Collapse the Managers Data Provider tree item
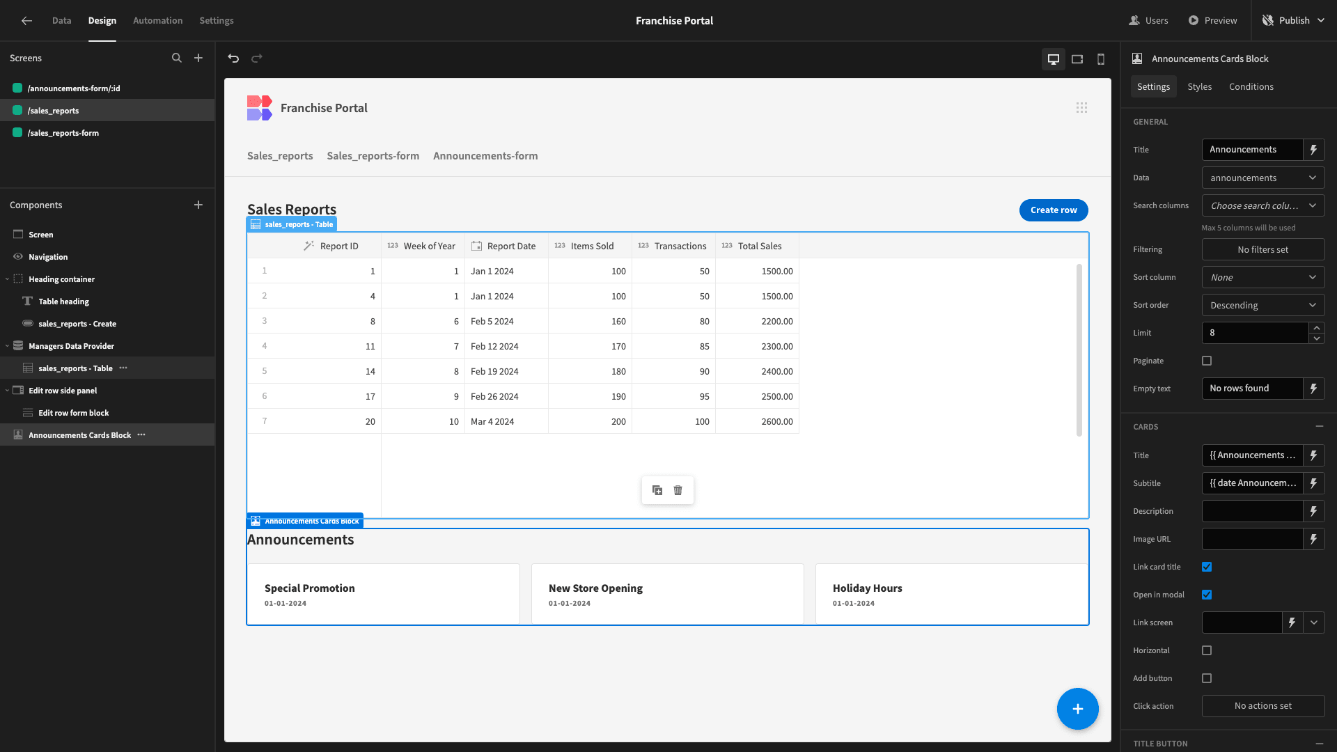The width and height of the screenshot is (1337, 752). 7,346
